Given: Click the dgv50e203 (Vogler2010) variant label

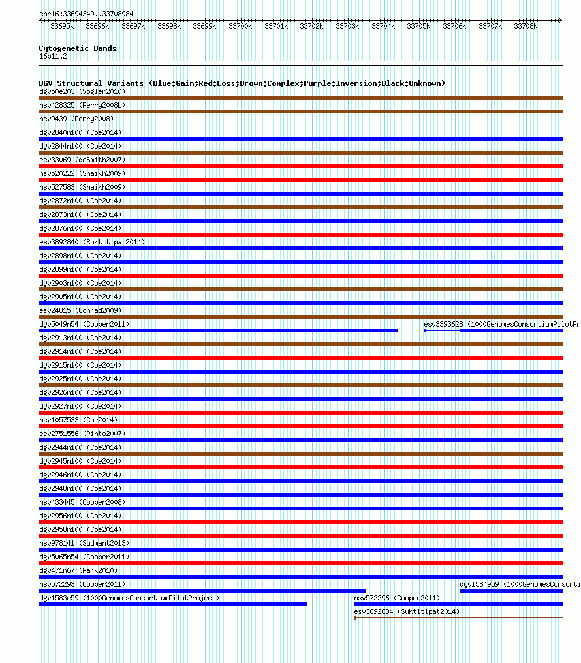Looking at the screenshot, I should (82, 91).
